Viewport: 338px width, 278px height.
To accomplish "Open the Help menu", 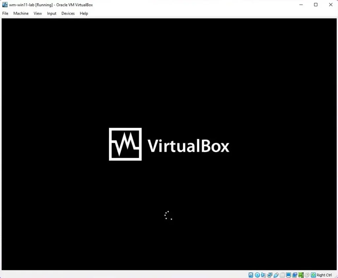I will point(84,14).
